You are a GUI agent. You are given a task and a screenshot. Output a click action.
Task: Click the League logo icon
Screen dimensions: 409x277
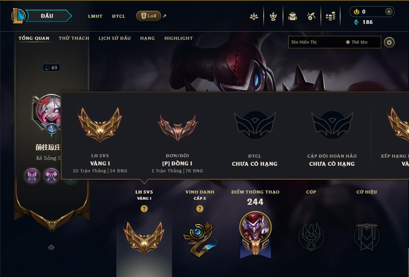pos(18,16)
